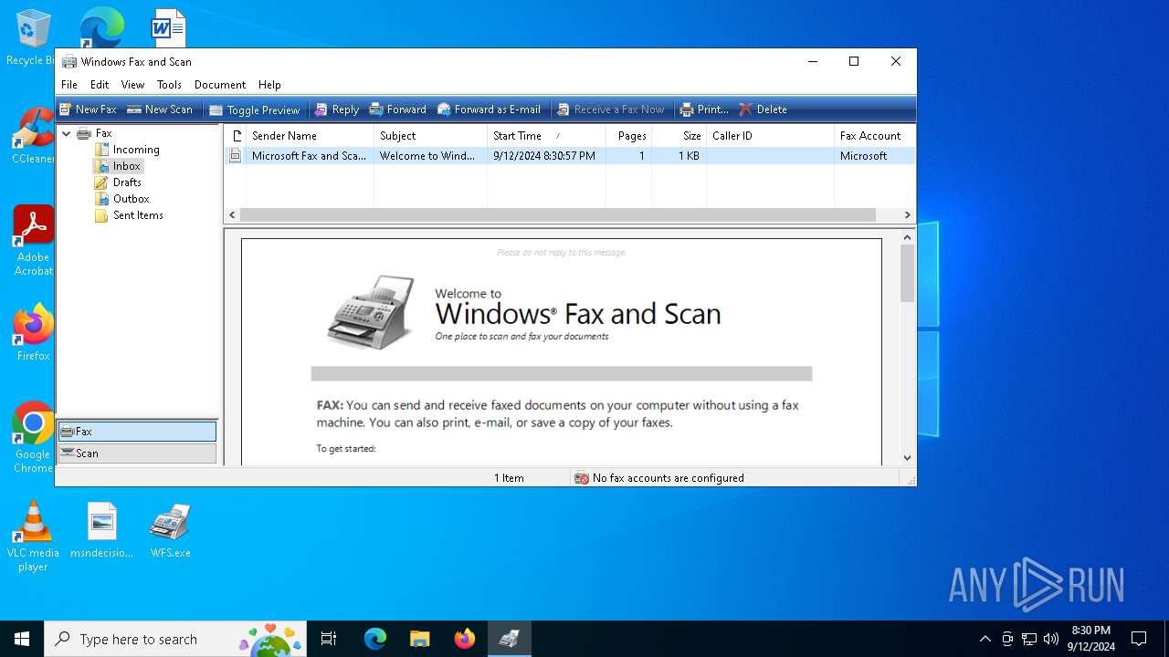
Task: Open the File menu
Action: pyautogui.click(x=69, y=85)
